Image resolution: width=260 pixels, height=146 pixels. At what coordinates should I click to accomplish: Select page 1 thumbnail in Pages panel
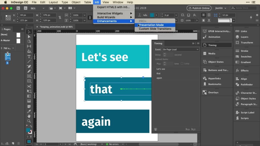[x=8, y=57]
